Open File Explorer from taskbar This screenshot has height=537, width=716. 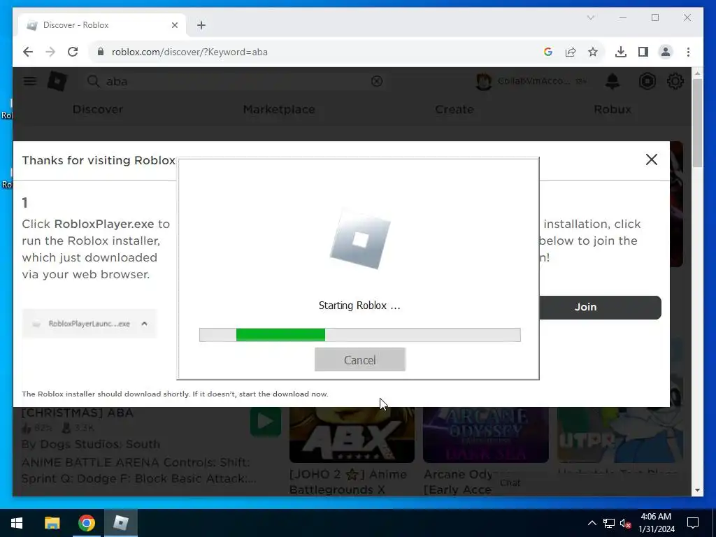(x=52, y=523)
